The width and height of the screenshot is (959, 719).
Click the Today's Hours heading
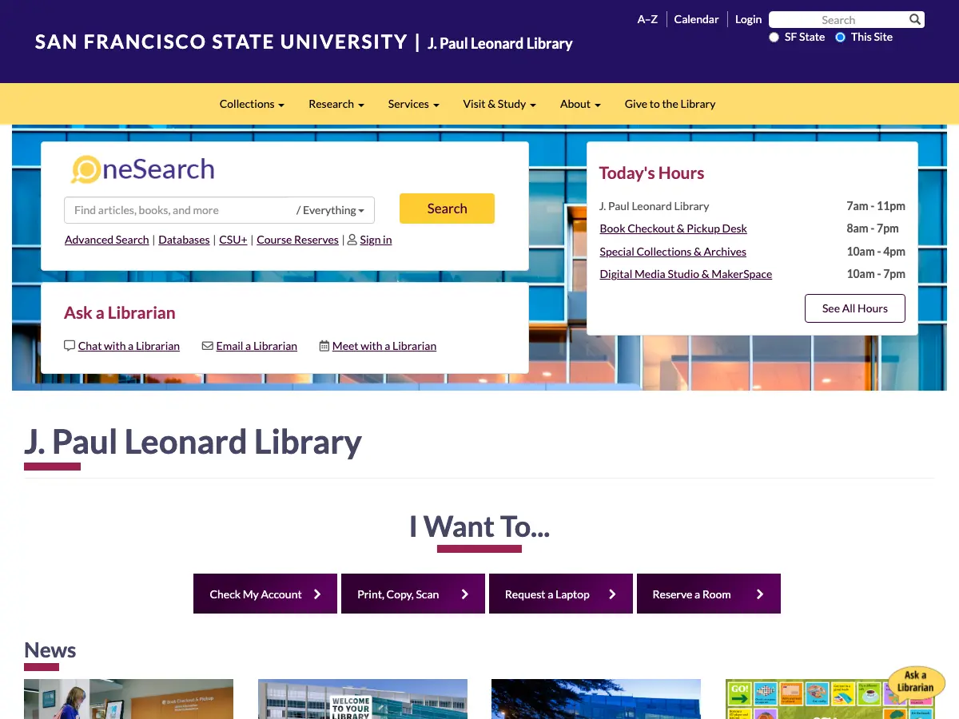pyautogui.click(x=651, y=173)
